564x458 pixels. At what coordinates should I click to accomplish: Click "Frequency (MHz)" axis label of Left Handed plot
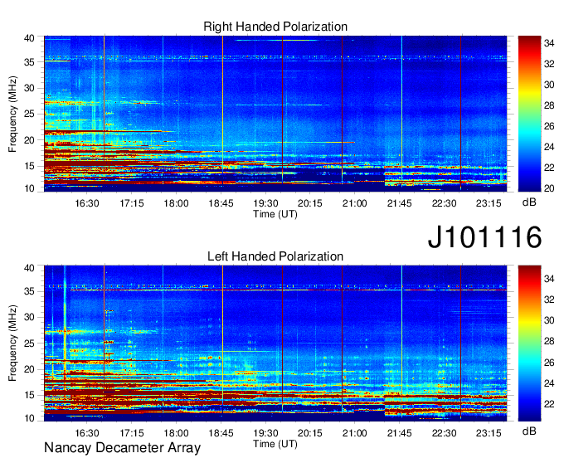click(12, 343)
